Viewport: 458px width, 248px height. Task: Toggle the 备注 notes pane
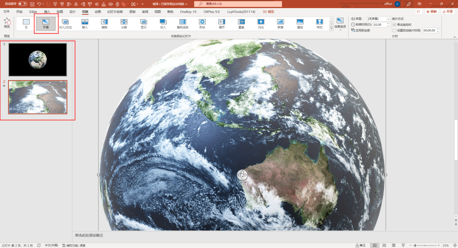point(360,245)
